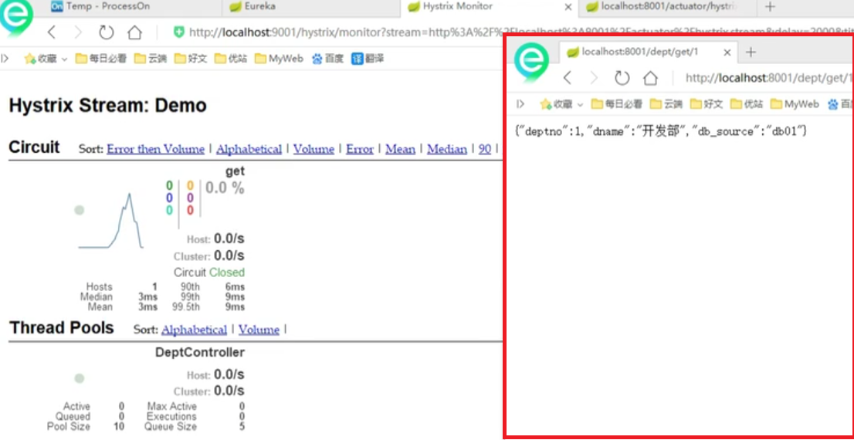Open MyWeb folder in dept/get window
Image resolution: width=854 pixels, height=440 pixels.
[x=794, y=104]
